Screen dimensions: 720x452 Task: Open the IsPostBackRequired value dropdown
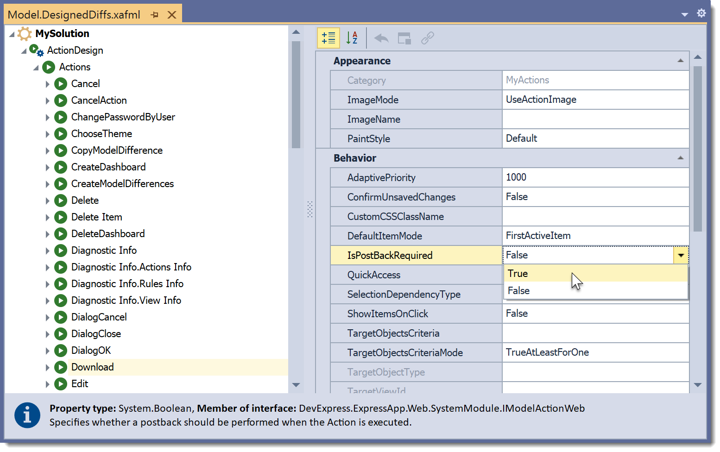681,255
